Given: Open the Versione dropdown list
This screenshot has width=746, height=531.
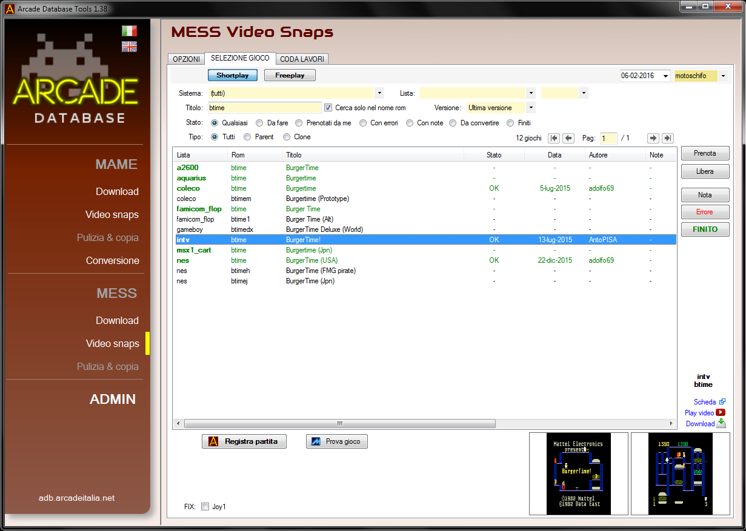Looking at the screenshot, I should pos(531,108).
